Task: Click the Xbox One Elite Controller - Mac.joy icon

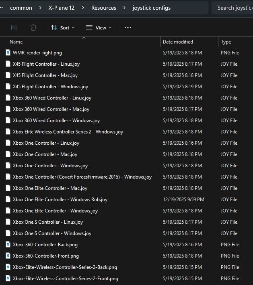Action: point(8,188)
